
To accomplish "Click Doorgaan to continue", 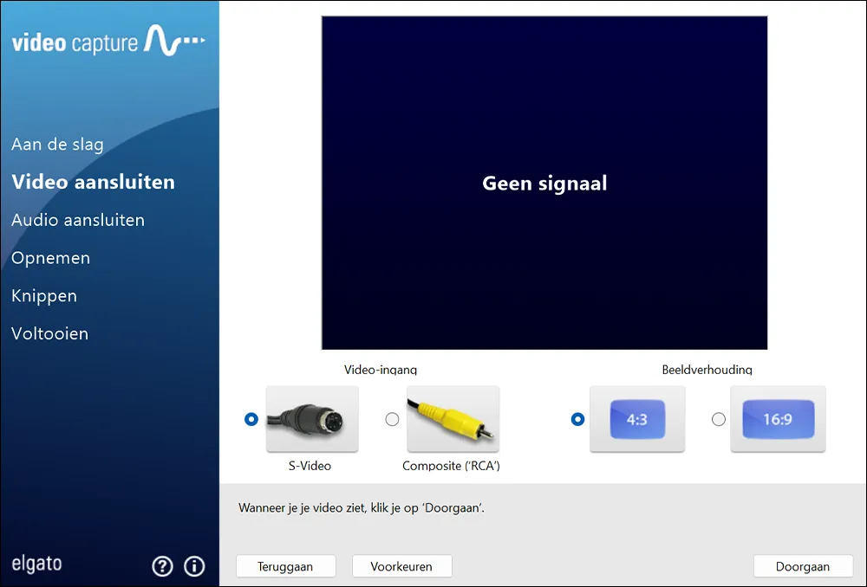I will tap(803, 566).
